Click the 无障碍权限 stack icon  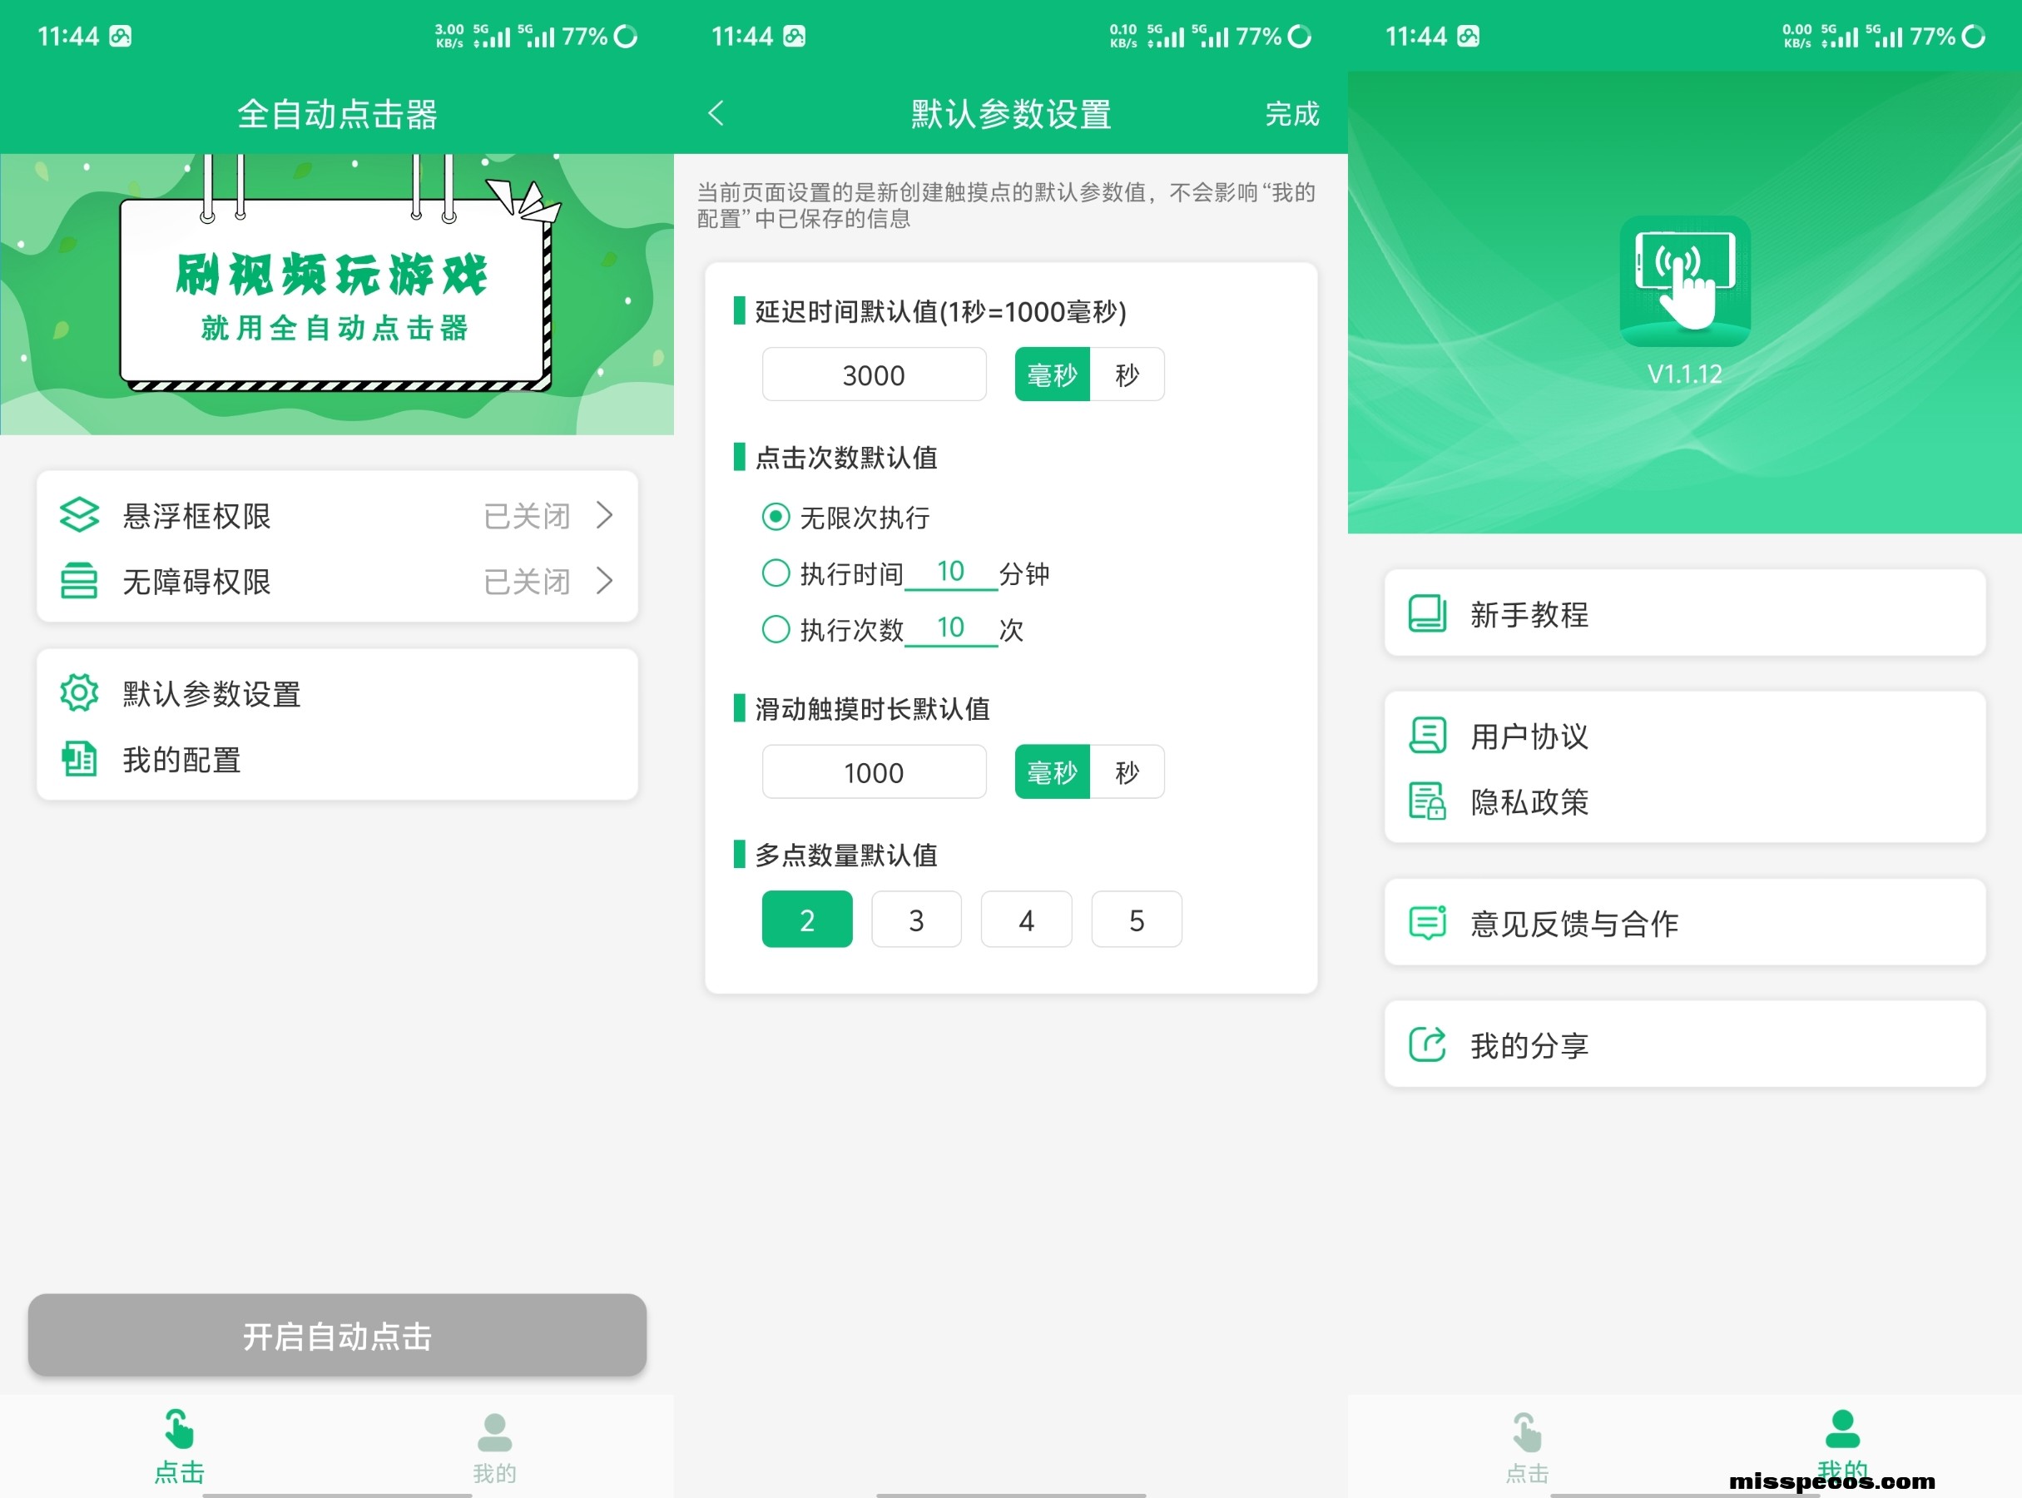click(x=79, y=581)
